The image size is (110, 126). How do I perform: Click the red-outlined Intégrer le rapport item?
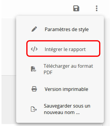coord(63,48)
